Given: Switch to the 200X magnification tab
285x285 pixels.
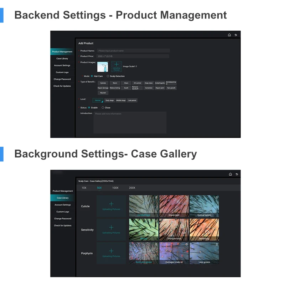Looking at the screenshot, I should coord(132,188).
